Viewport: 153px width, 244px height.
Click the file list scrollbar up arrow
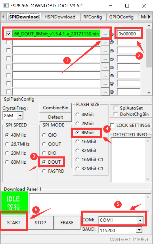pyautogui.click(x=149, y=26)
